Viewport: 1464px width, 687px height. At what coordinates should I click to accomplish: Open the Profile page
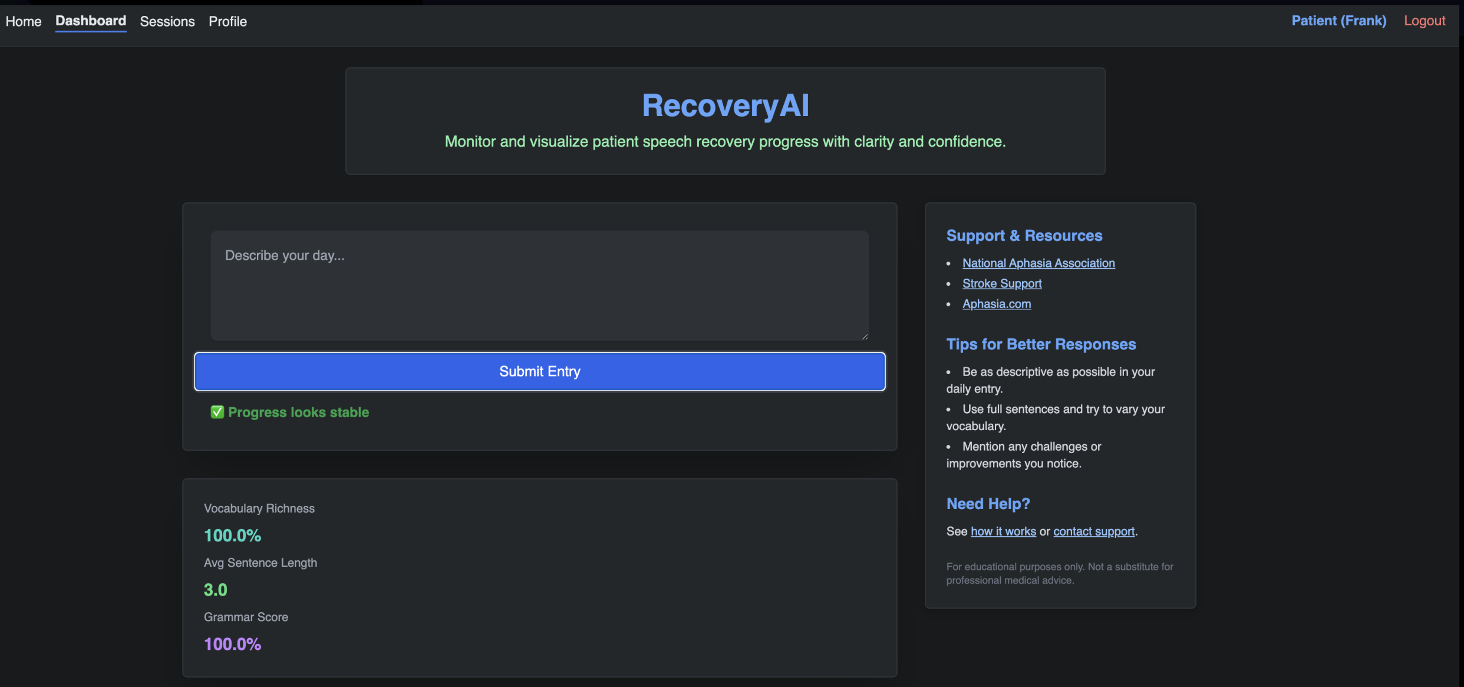click(227, 21)
